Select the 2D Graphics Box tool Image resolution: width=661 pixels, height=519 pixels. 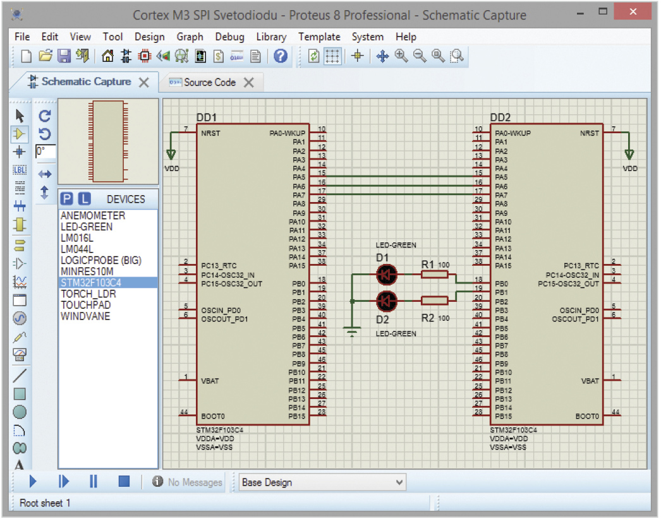[20, 394]
